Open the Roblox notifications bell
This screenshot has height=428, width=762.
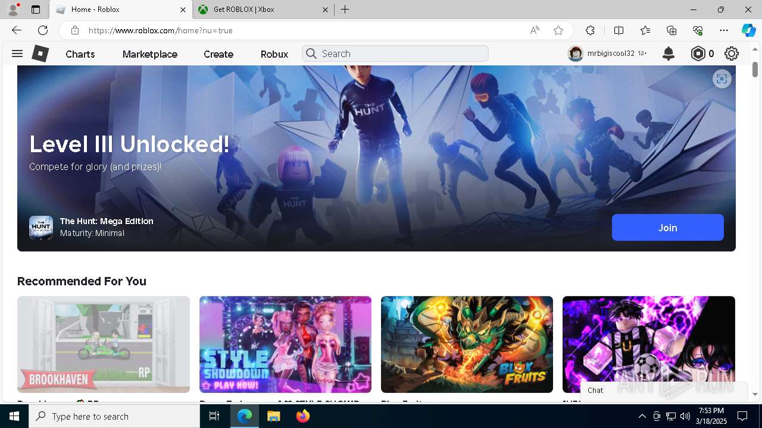669,53
